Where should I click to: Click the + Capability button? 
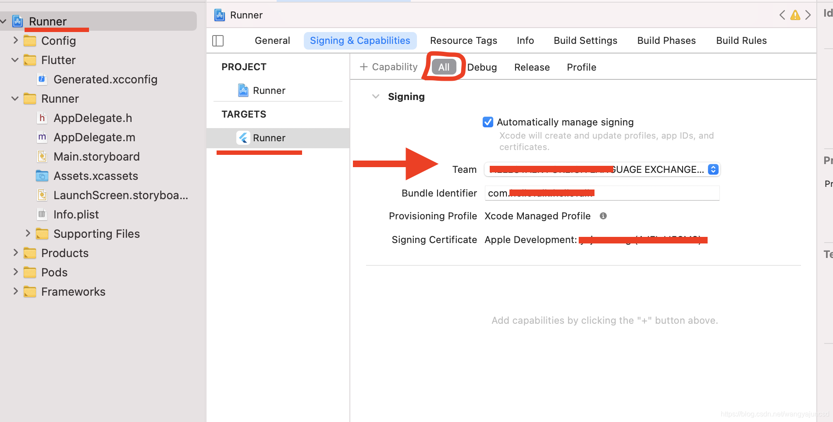[x=388, y=67]
